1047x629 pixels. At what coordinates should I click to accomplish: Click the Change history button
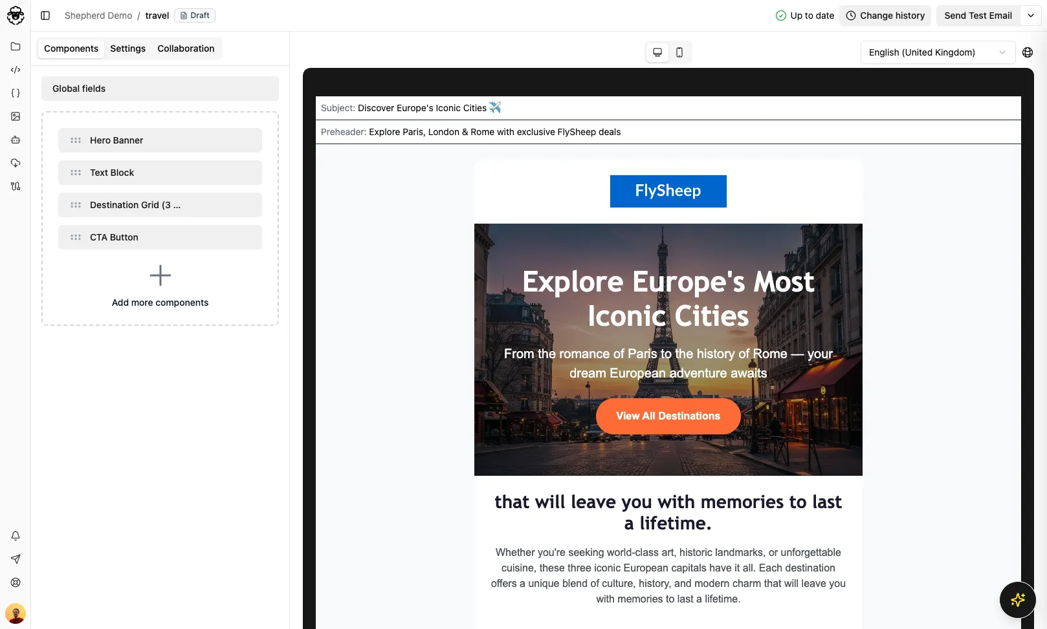pos(885,15)
